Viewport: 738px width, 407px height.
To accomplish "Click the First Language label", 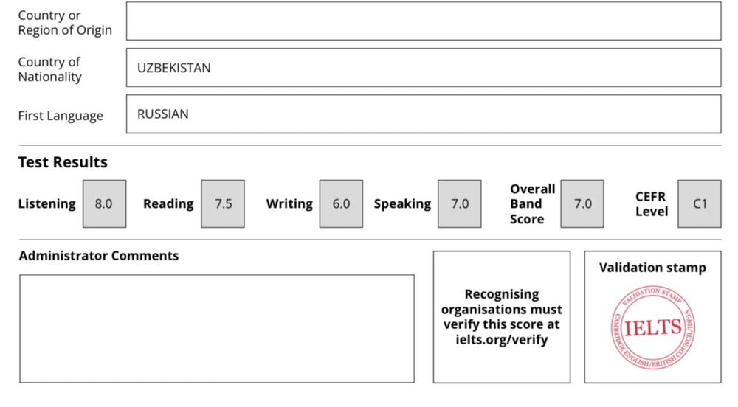I will (x=61, y=116).
